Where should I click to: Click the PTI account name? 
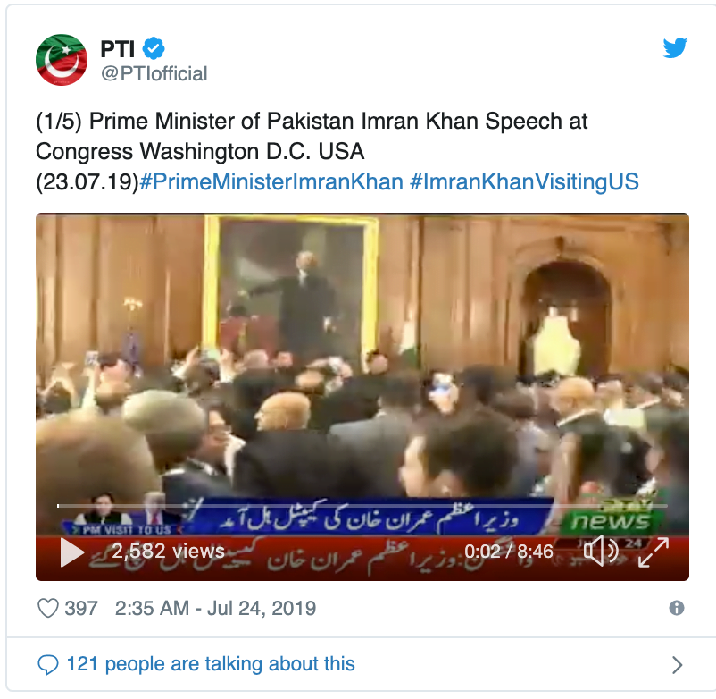point(117,48)
